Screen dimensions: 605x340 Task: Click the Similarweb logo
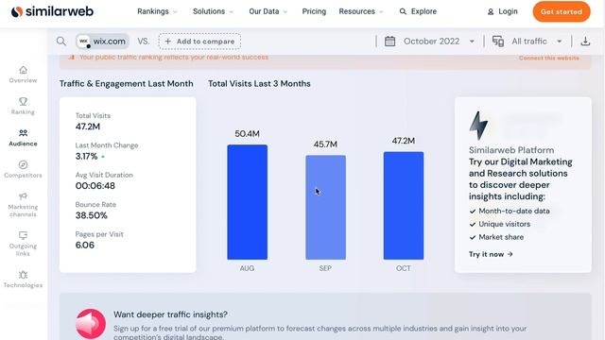[x=52, y=11]
